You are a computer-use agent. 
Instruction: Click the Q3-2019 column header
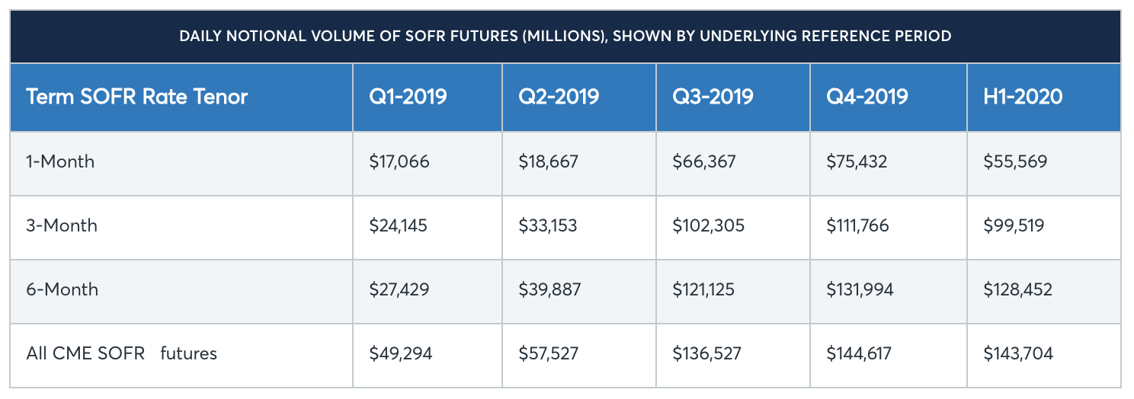coord(713,97)
